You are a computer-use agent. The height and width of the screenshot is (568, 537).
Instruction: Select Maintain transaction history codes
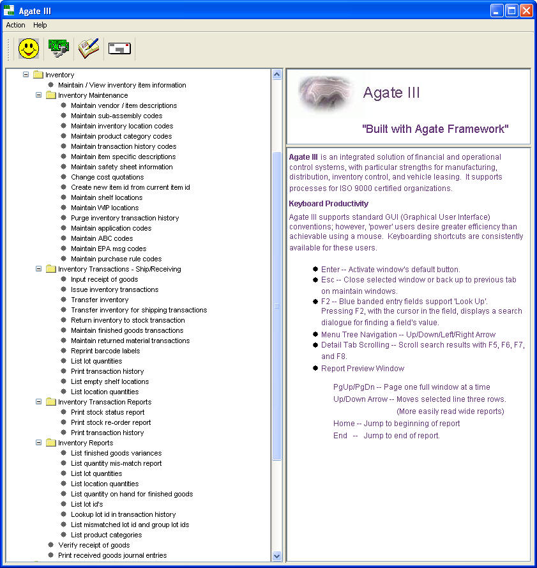(123, 146)
